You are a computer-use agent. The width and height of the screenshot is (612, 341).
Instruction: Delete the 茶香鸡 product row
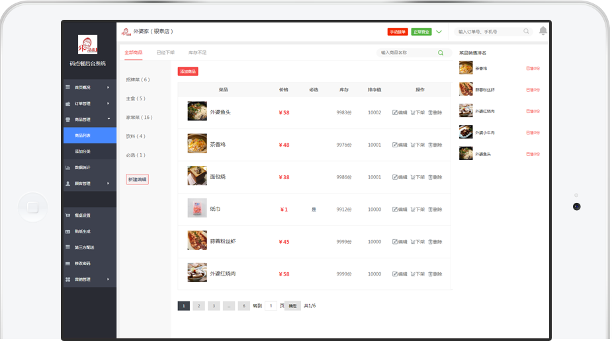[435, 145]
